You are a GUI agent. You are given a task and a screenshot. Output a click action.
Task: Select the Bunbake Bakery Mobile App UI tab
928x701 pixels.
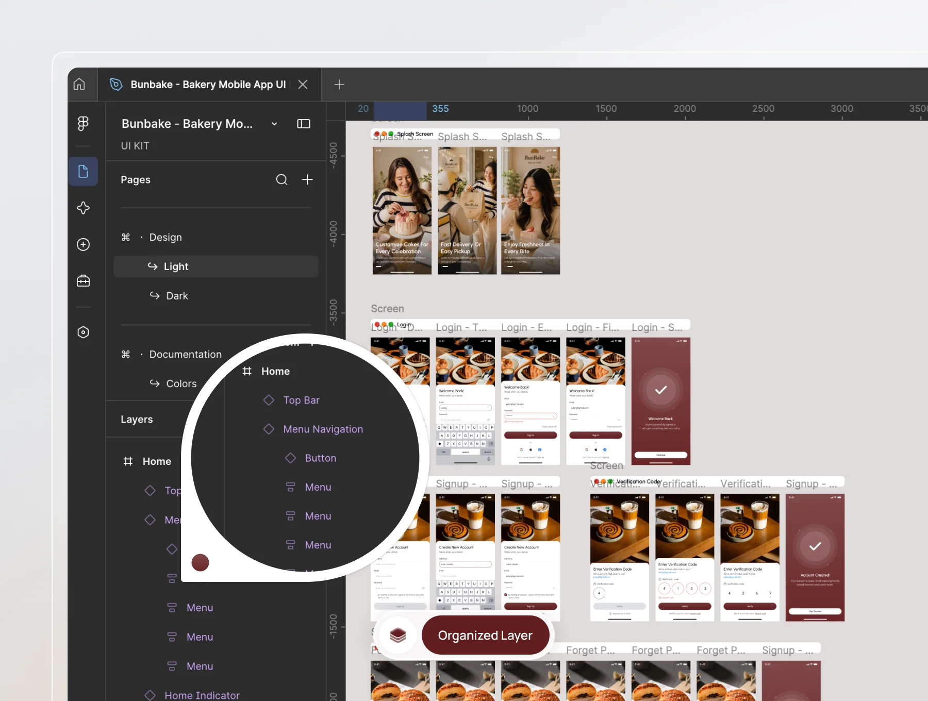pyautogui.click(x=208, y=85)
